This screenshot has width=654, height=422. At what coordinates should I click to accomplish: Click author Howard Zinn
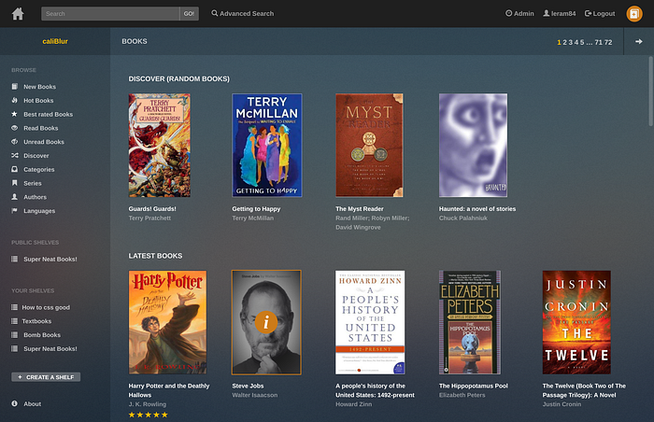coord(354,404)
